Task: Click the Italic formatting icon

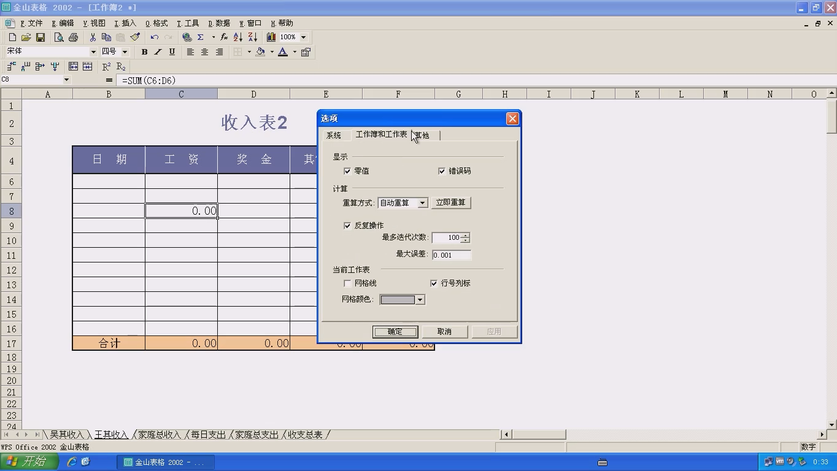Action: pos(158,52)
